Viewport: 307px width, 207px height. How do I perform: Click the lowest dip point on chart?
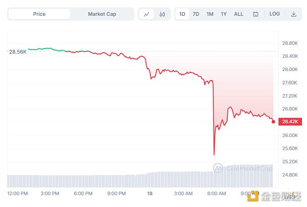pos(214,154)
